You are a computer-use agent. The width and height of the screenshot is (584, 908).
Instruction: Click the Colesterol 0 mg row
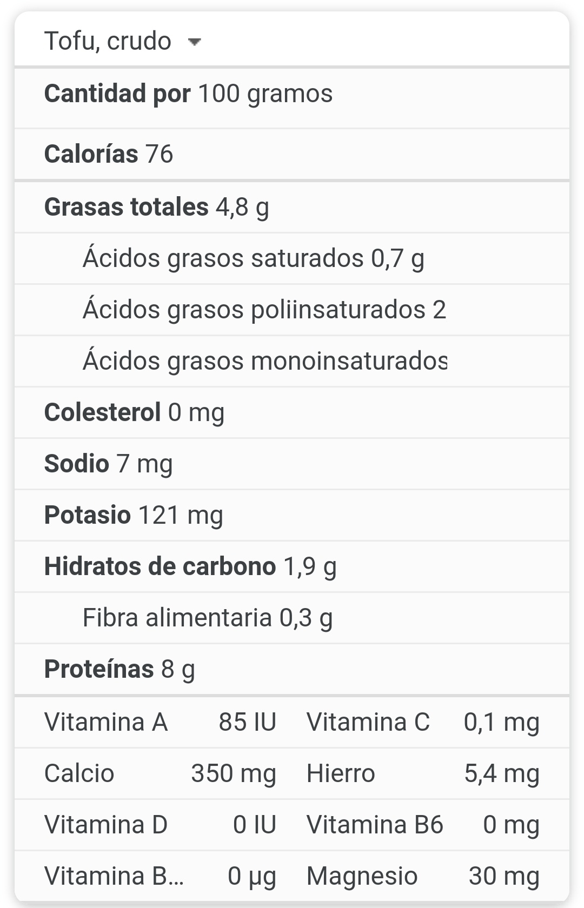pyautogui.click(x=292, y=412)
